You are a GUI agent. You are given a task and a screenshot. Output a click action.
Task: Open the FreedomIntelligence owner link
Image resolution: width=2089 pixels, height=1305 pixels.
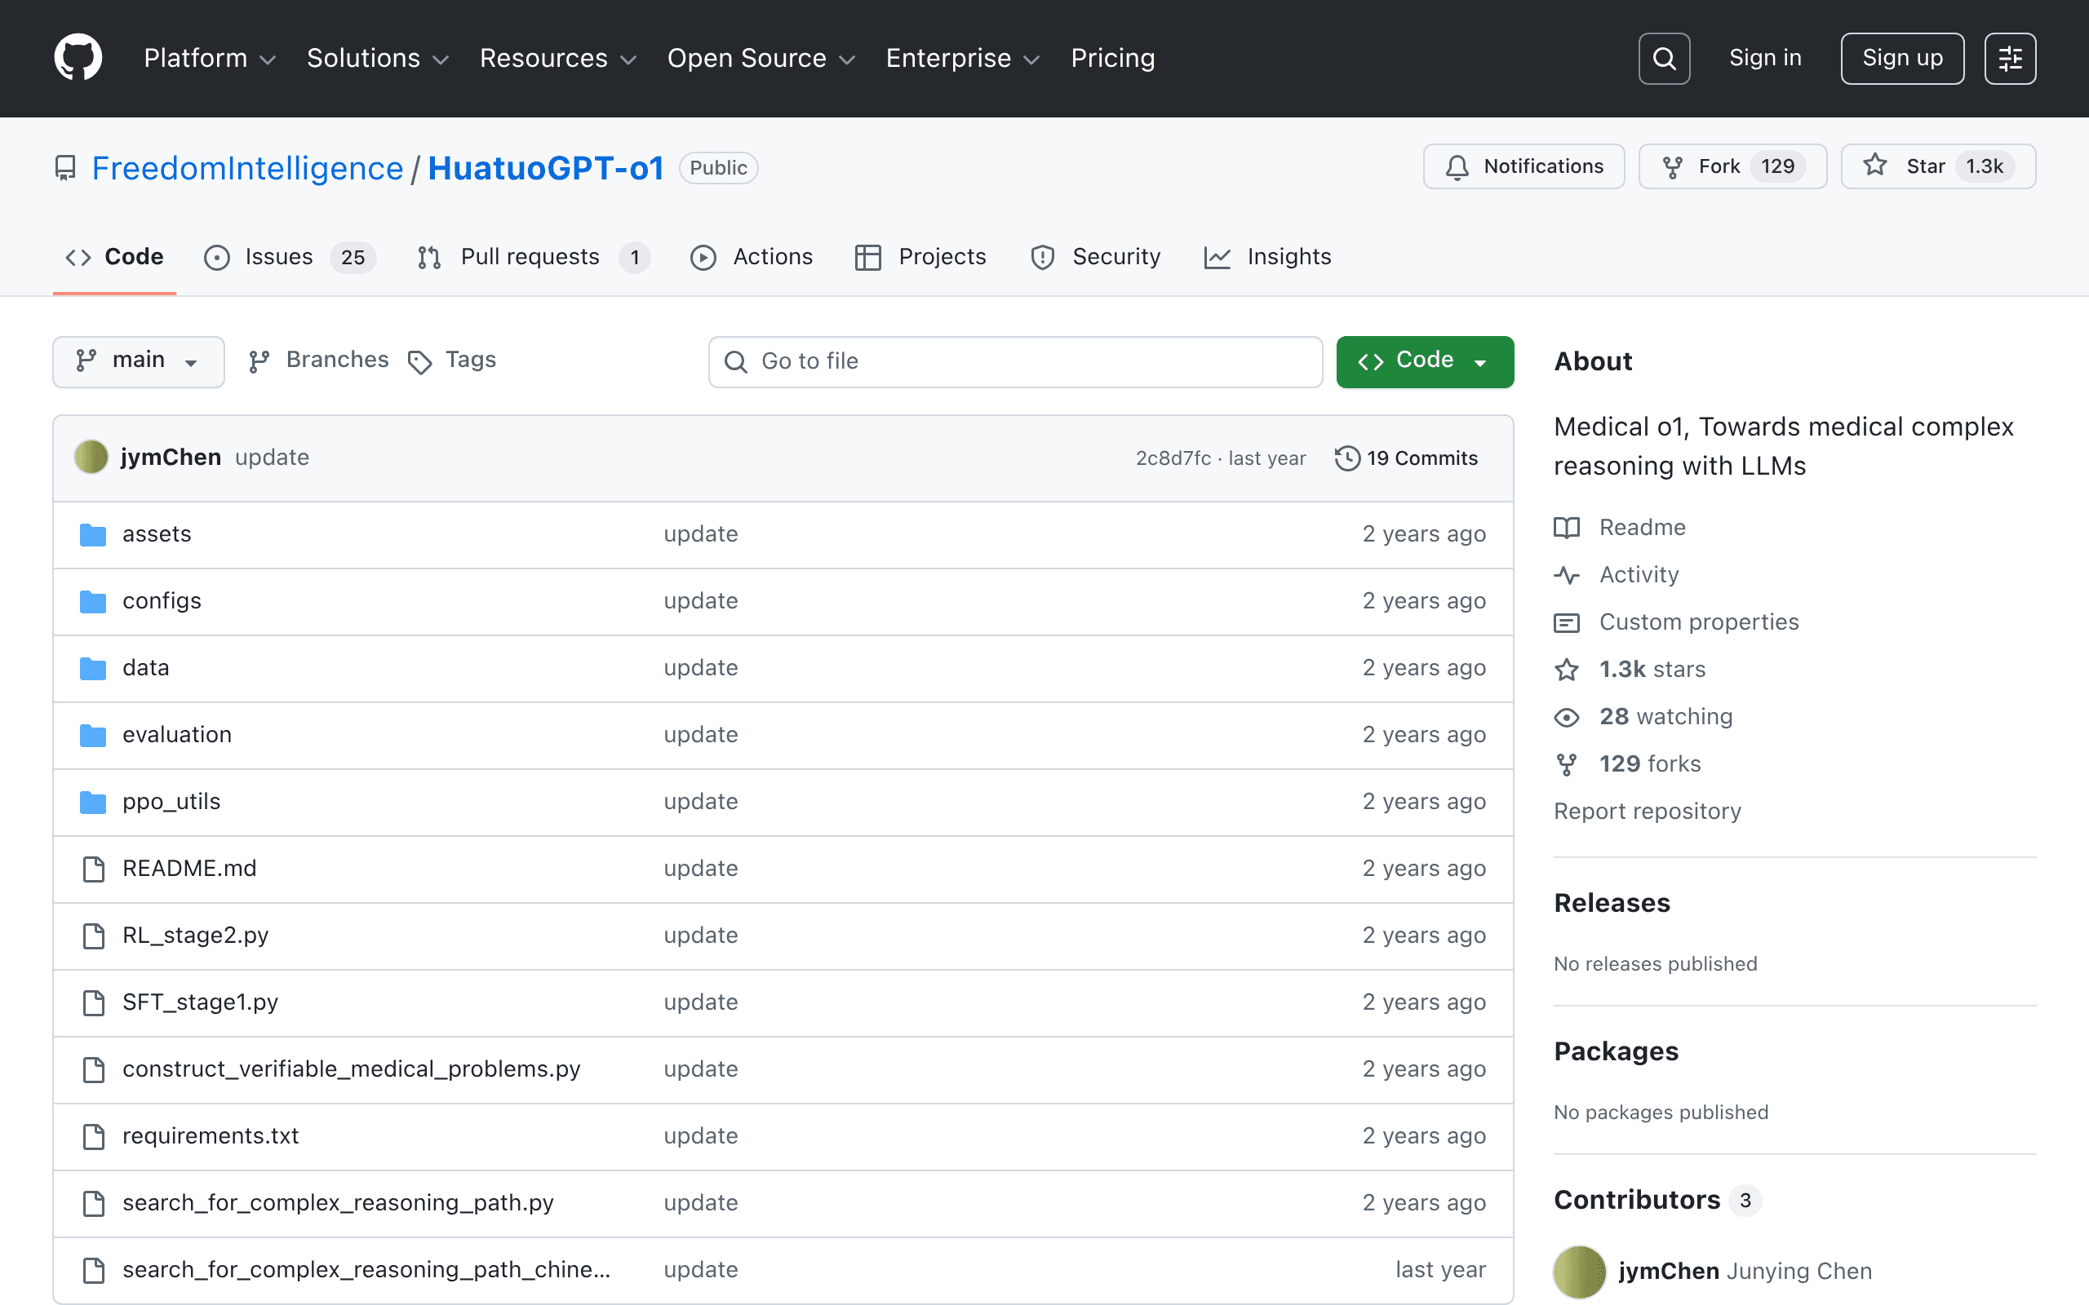(x=248, y=168)
